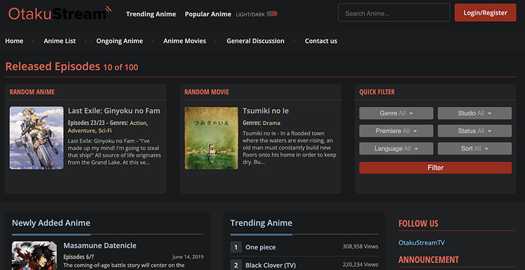Click the 'June 14, 2019' date
525x270 pixels.
[188, 257]
